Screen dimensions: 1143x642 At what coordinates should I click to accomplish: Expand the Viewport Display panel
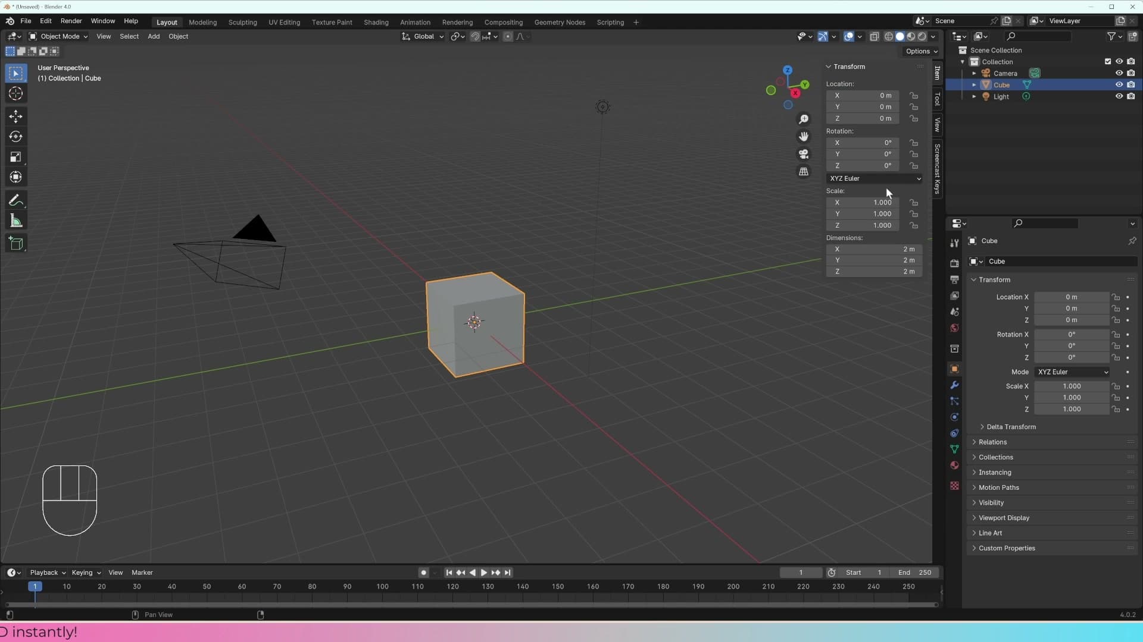coord(1004,518)
